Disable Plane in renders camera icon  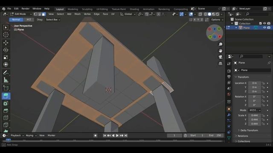(269, 28)
